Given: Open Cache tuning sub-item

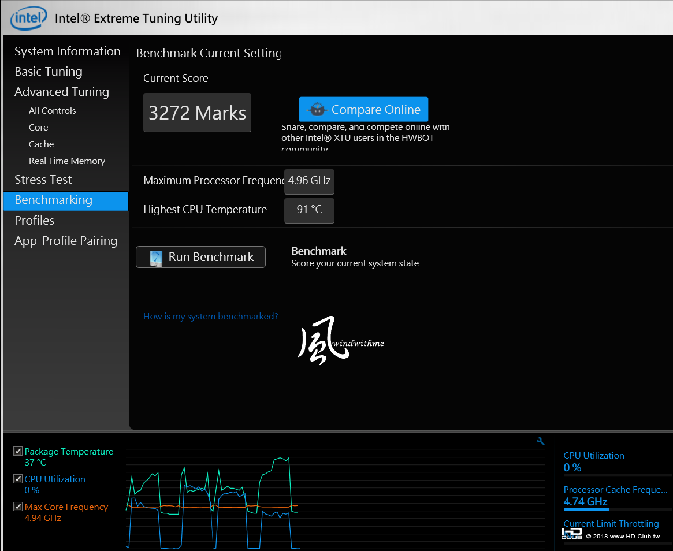Looking at the screenshot, I should (41, 144).
